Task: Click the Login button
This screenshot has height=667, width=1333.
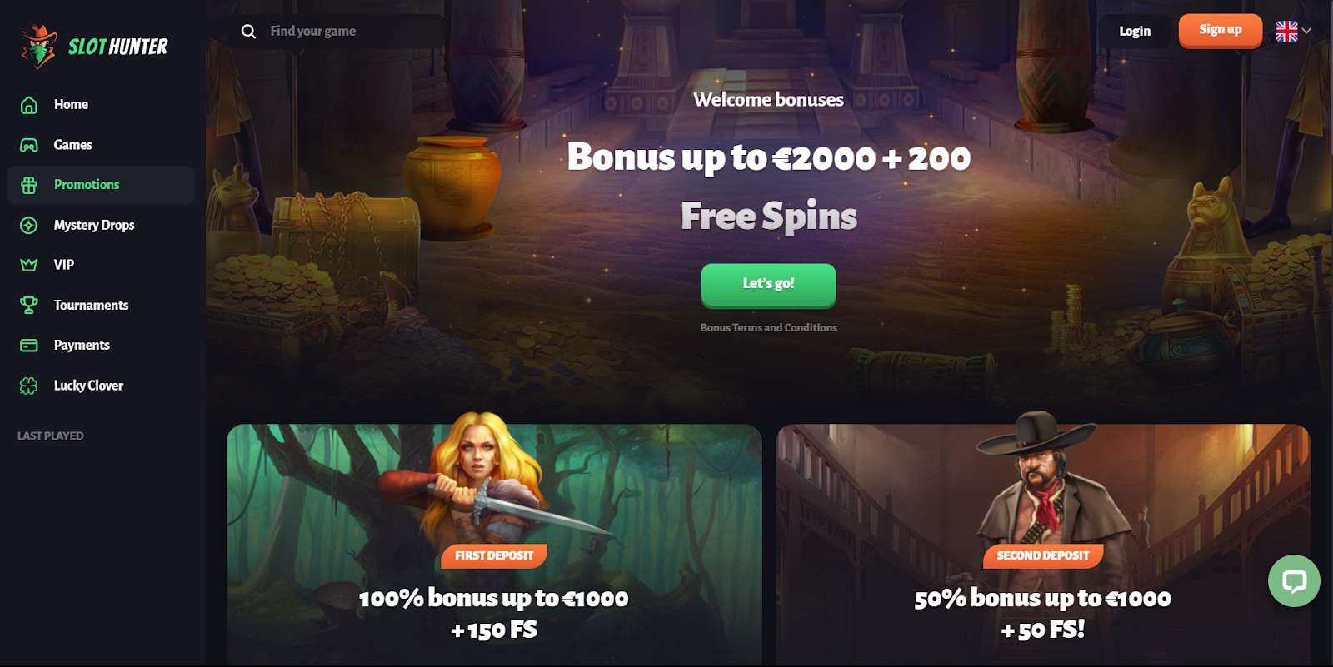Action: point(1135,31)
